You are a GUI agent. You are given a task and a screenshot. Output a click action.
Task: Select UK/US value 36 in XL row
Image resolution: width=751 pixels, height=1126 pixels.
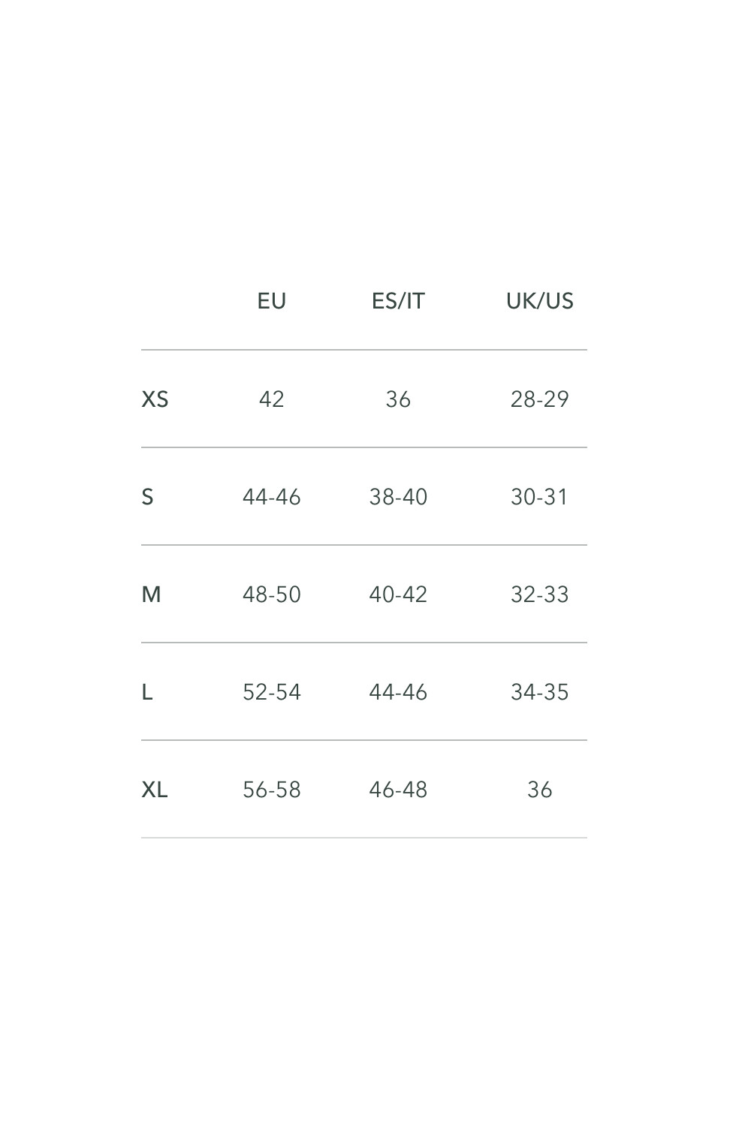tap(539, 789)
